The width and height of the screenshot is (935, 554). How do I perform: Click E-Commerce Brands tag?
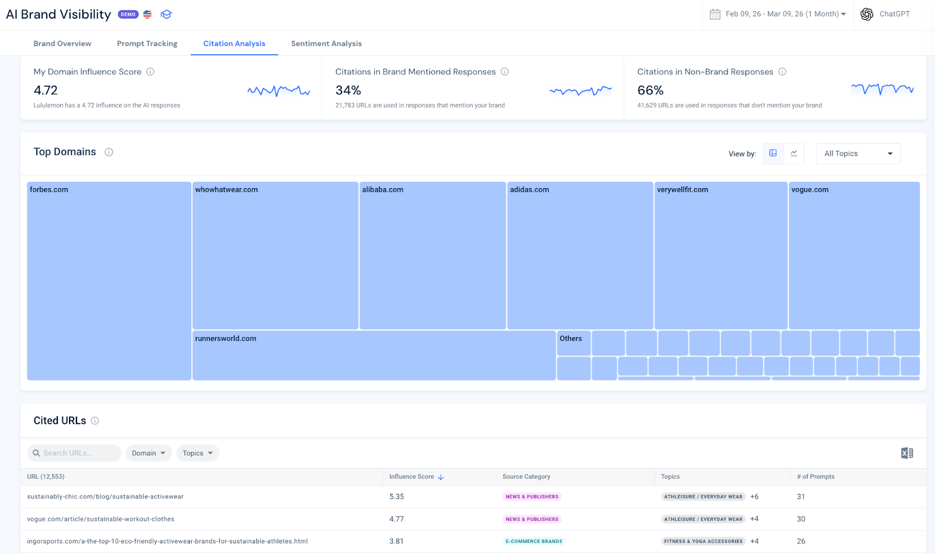point(534,541)
